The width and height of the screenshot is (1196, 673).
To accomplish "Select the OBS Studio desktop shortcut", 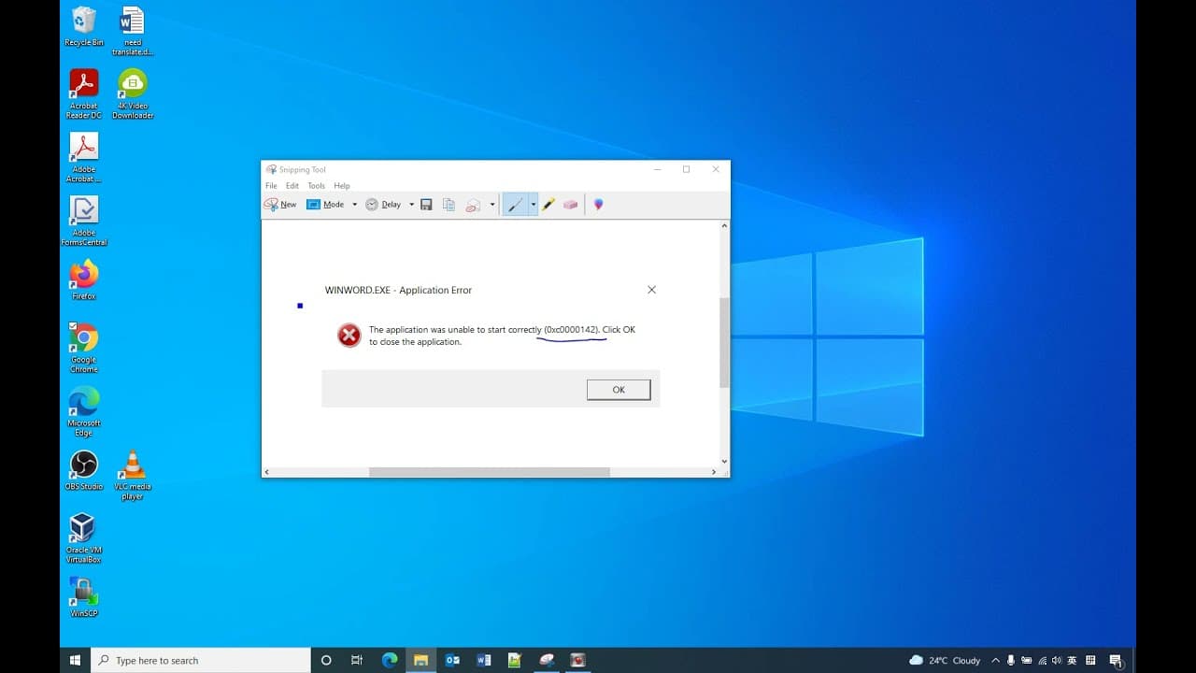I will coord(84,470).
